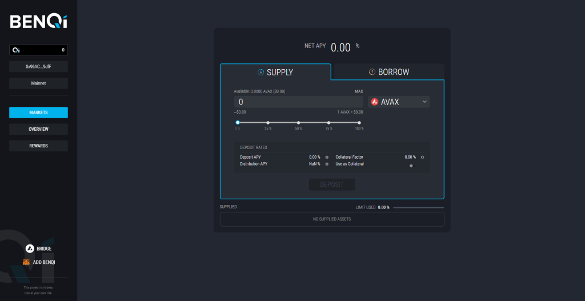The width and height of the screenshot is (585, 301).
Task: Set the slider to 0 %
Action: (238, 122)
